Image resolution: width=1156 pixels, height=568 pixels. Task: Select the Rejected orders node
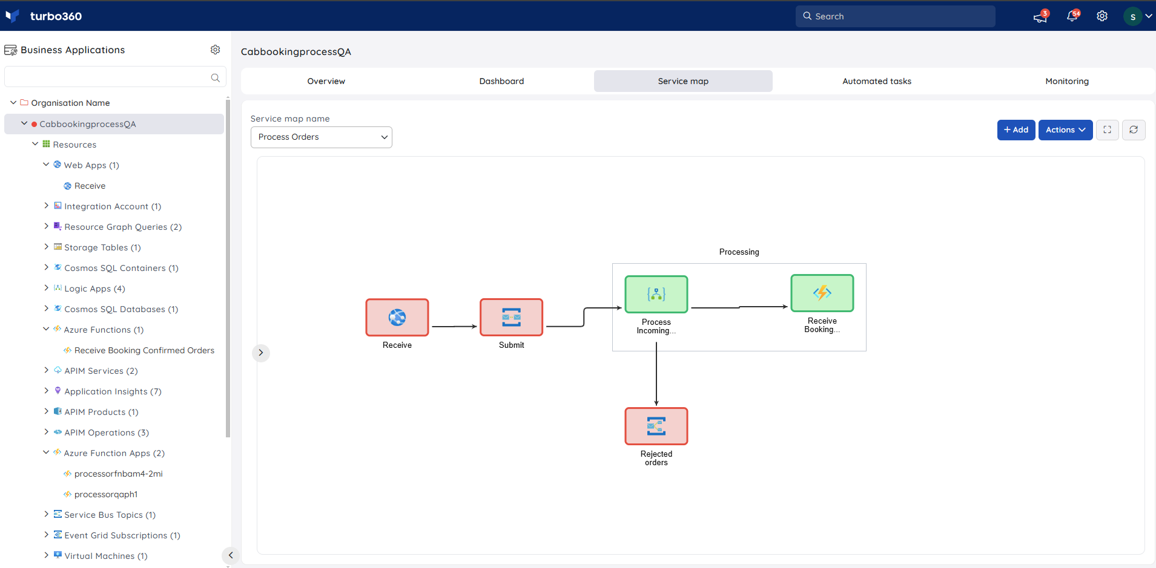point(656,426)
